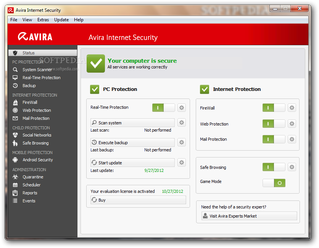319x248 pixels.
Task: Open Quarantine from sidebar
Action: pyautogui.click(x=33, y=177)
